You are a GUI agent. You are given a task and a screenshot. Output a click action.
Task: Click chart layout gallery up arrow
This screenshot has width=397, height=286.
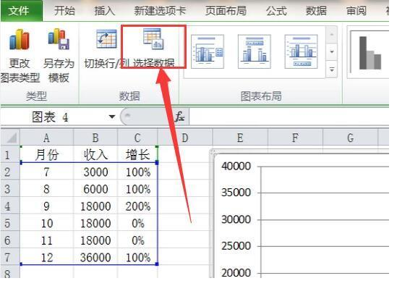[x=332, y=35]
